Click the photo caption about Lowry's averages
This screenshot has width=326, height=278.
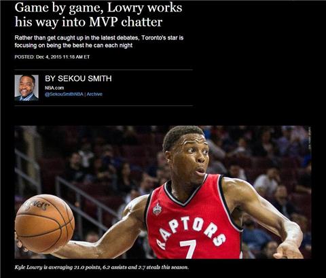point(101,267)
